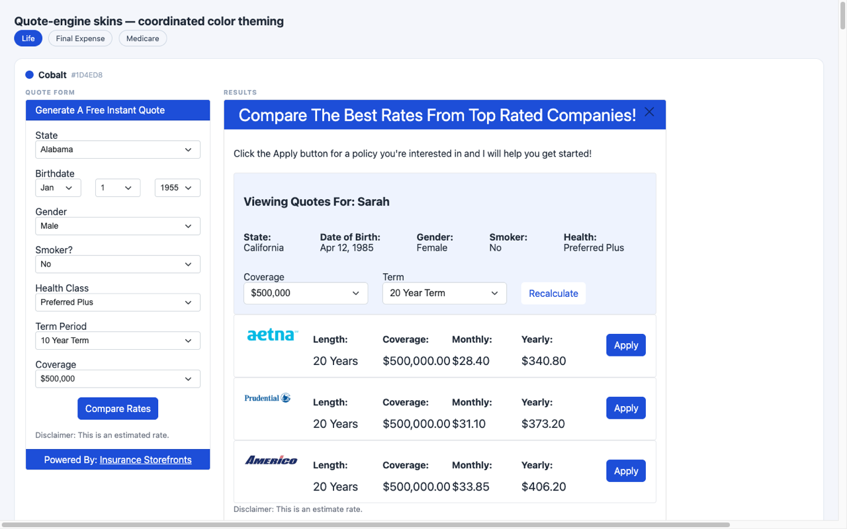
Task: Open the results Coverage dropdown showing $500,000
Action: [306, 293]
